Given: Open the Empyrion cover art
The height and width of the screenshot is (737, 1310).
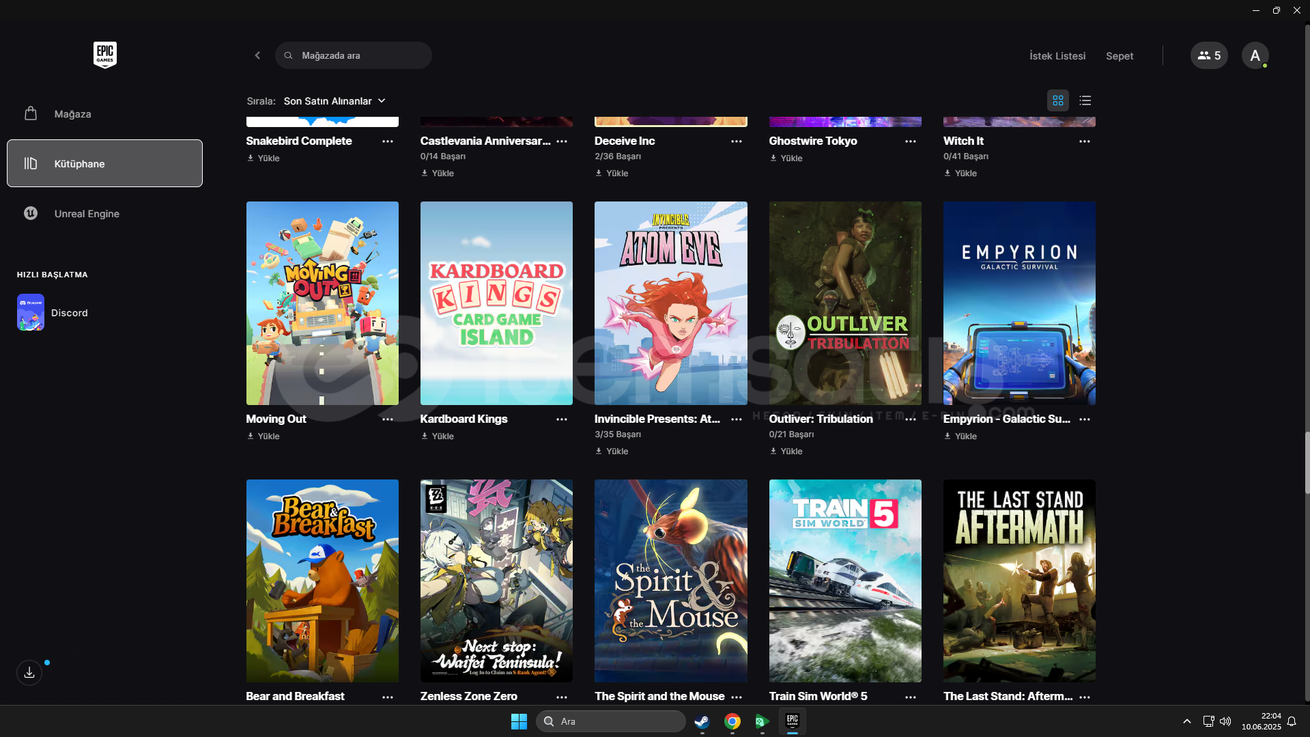Looking at the screenshot, I should point(1019,303).
